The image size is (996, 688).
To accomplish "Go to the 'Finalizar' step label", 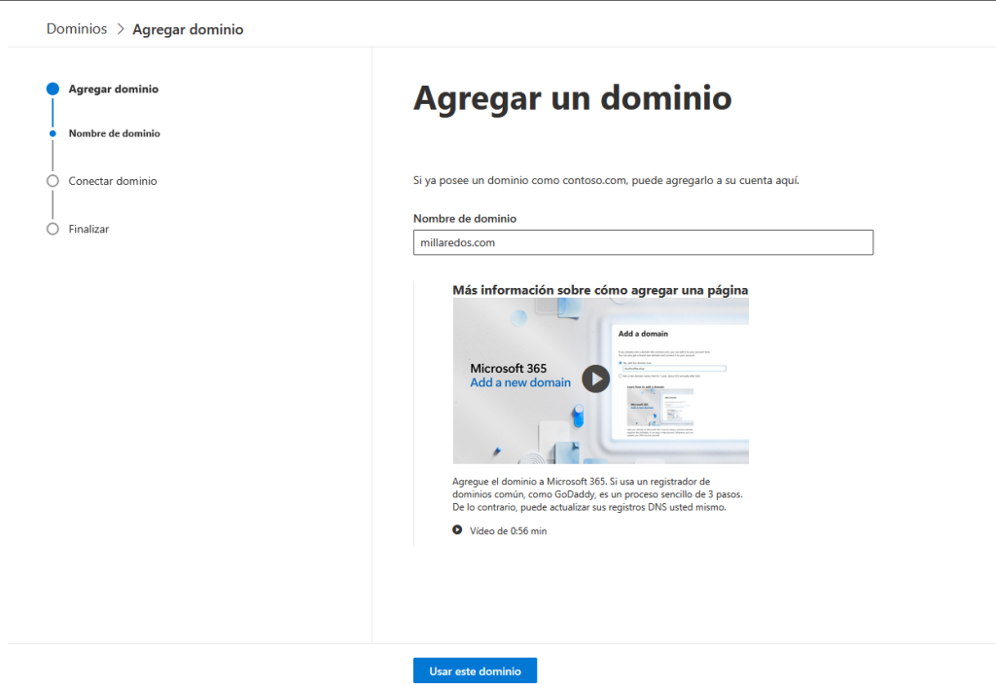I will (x=89, y=229).
